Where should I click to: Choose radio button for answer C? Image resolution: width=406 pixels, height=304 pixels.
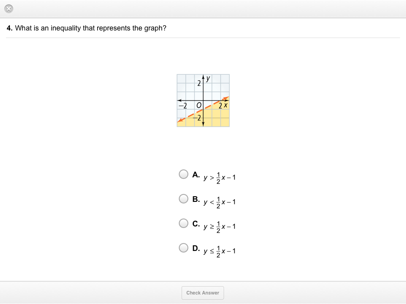[184, 223]
